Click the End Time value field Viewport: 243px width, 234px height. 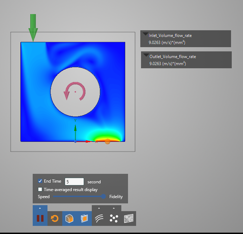click(75, 182)
